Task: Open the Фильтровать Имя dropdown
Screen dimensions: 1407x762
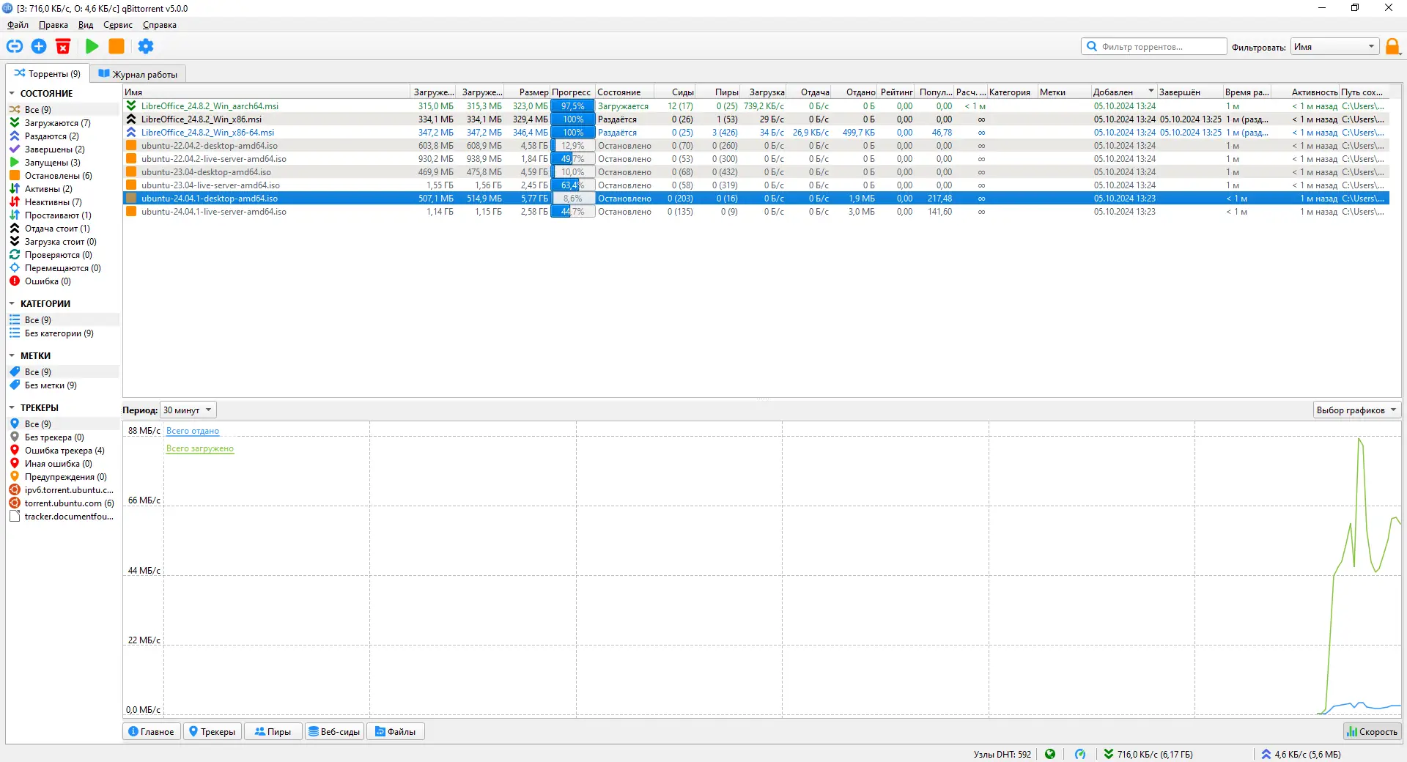Action: (1334, 47)
